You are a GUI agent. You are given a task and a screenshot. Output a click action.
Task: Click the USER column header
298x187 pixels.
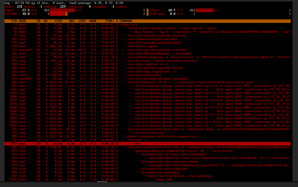pyautogui.click(x=22, y=21)
